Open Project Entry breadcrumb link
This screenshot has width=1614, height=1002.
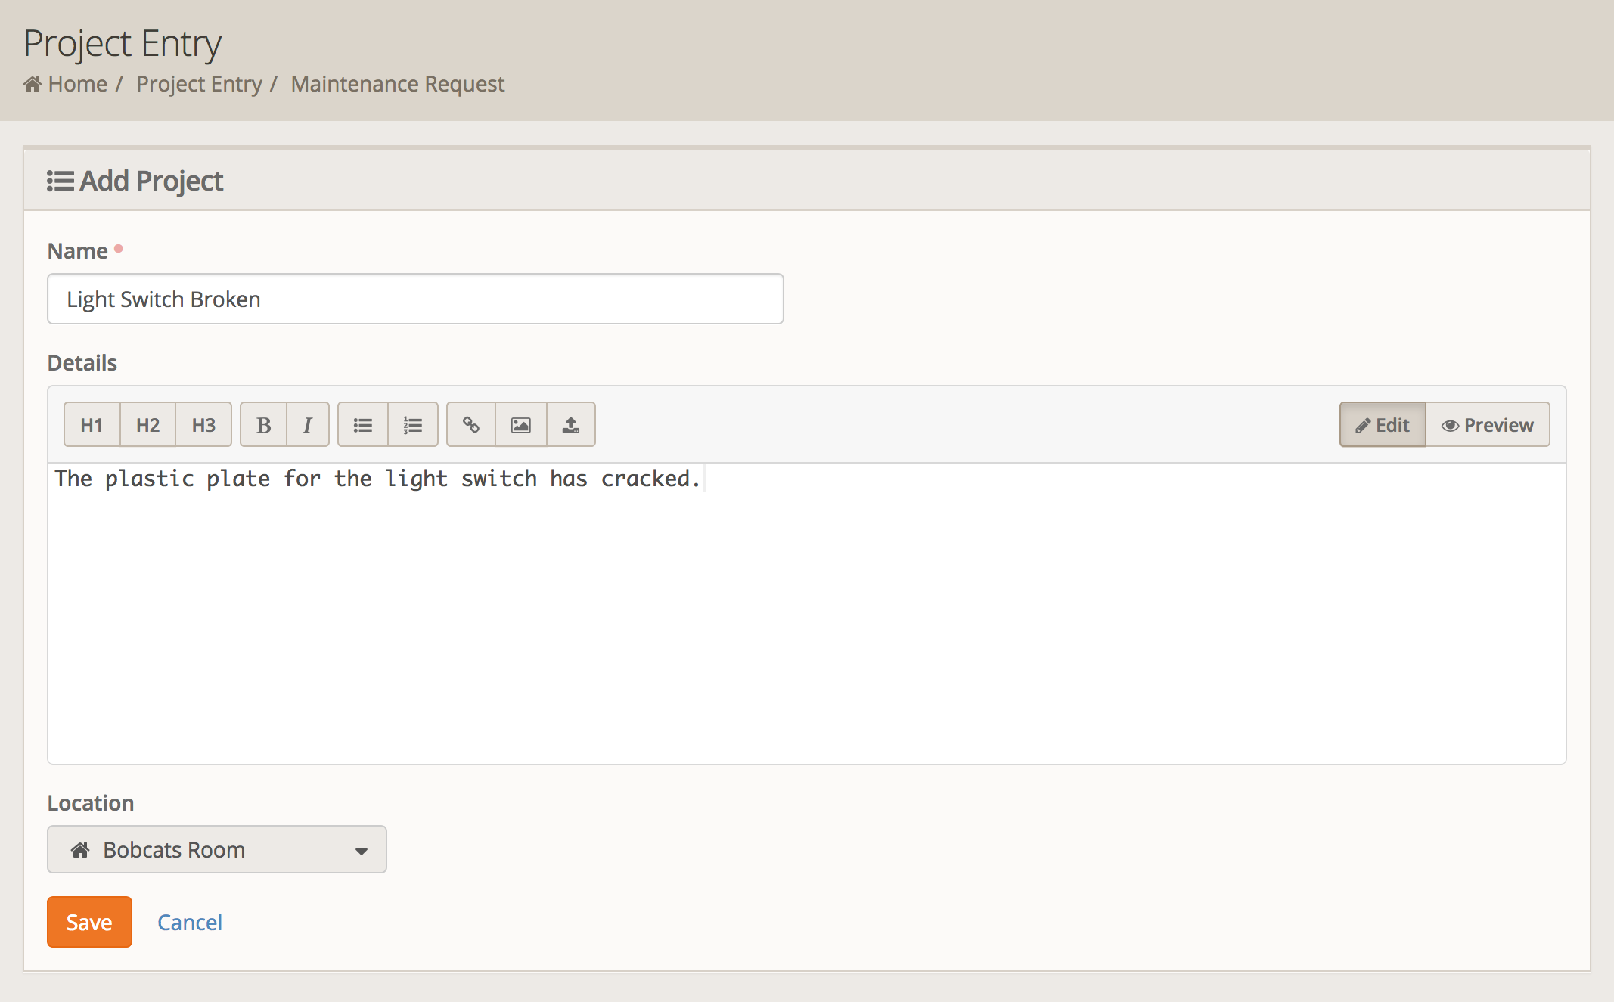point(199,84)
